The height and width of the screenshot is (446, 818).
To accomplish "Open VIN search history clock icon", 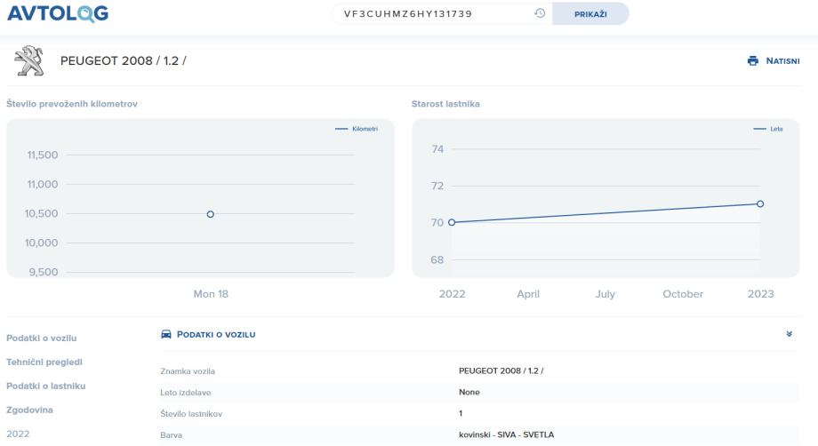I will 540,13.
